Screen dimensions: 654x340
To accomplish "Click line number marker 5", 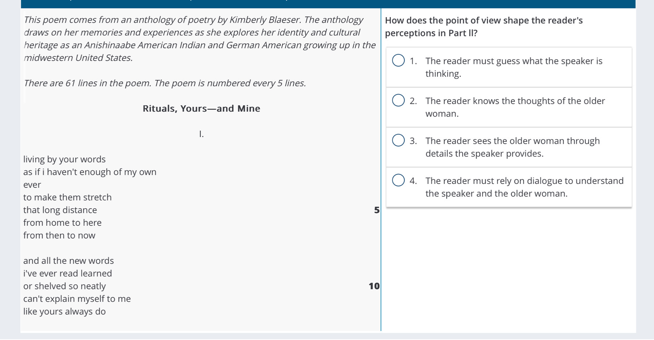I will click(x=376, y=210).
